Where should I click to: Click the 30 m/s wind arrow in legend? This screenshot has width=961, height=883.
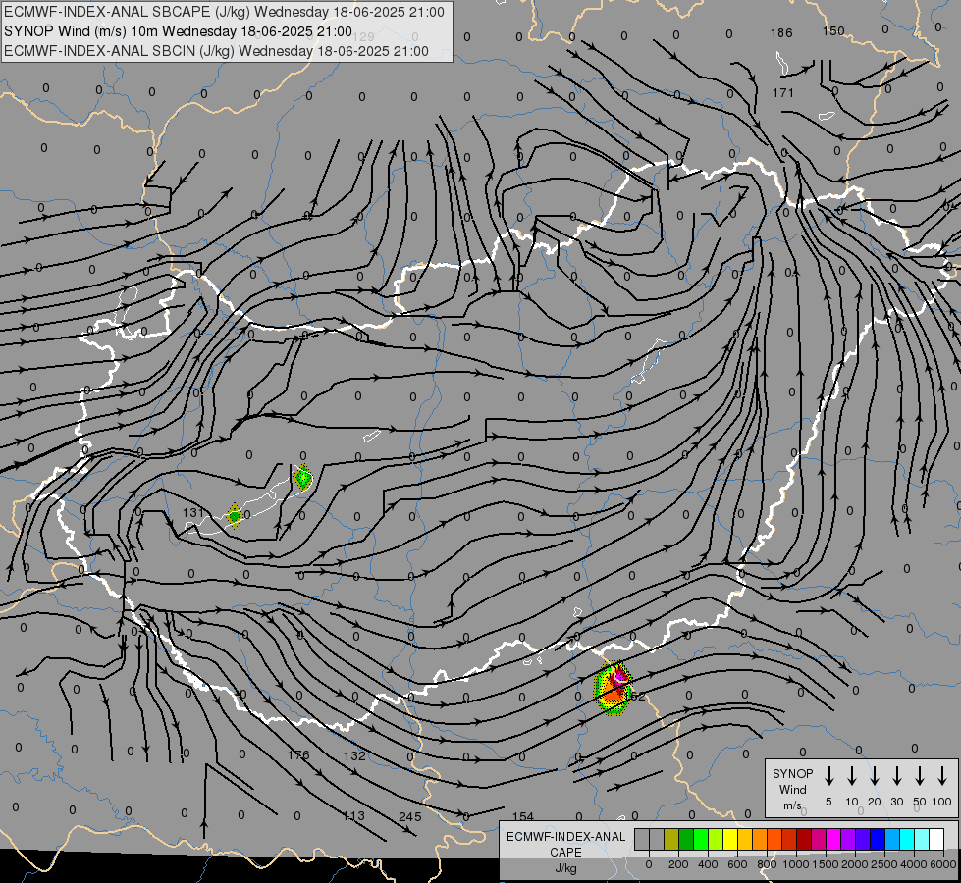coord(896,776)
